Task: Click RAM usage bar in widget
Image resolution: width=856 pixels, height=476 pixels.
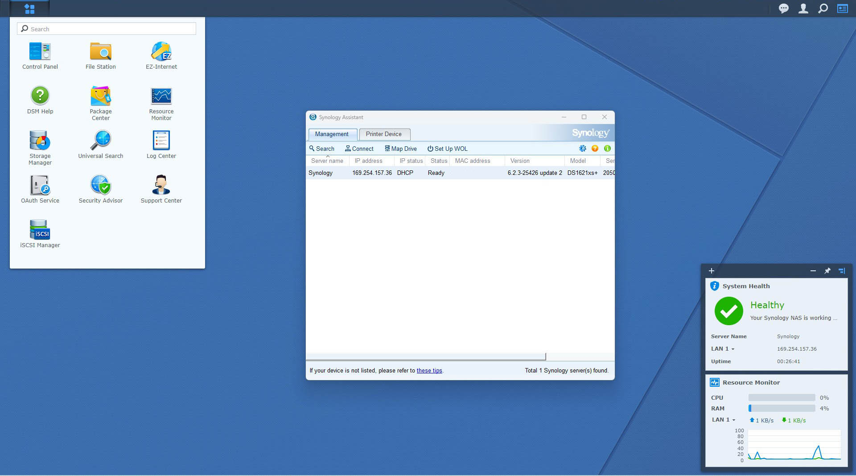Action: tap(782, 408)
